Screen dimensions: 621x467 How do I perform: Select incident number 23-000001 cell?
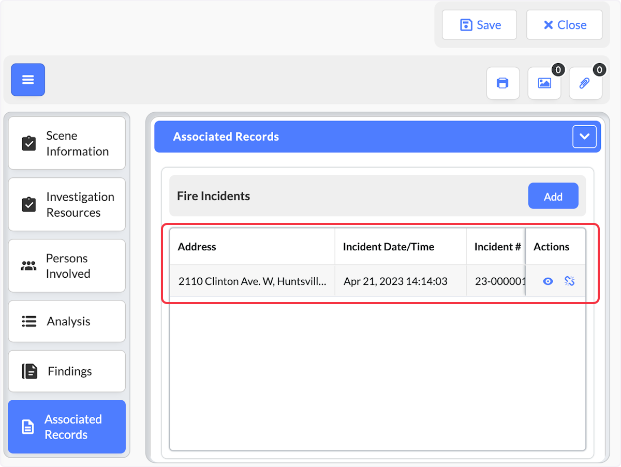496,281
